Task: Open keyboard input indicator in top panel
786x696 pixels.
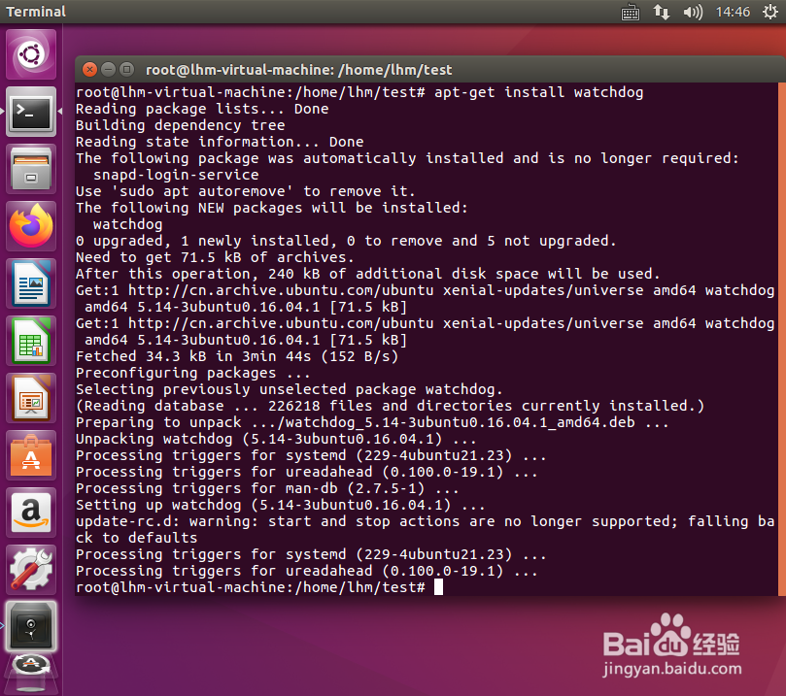Action: click(631, 12)
